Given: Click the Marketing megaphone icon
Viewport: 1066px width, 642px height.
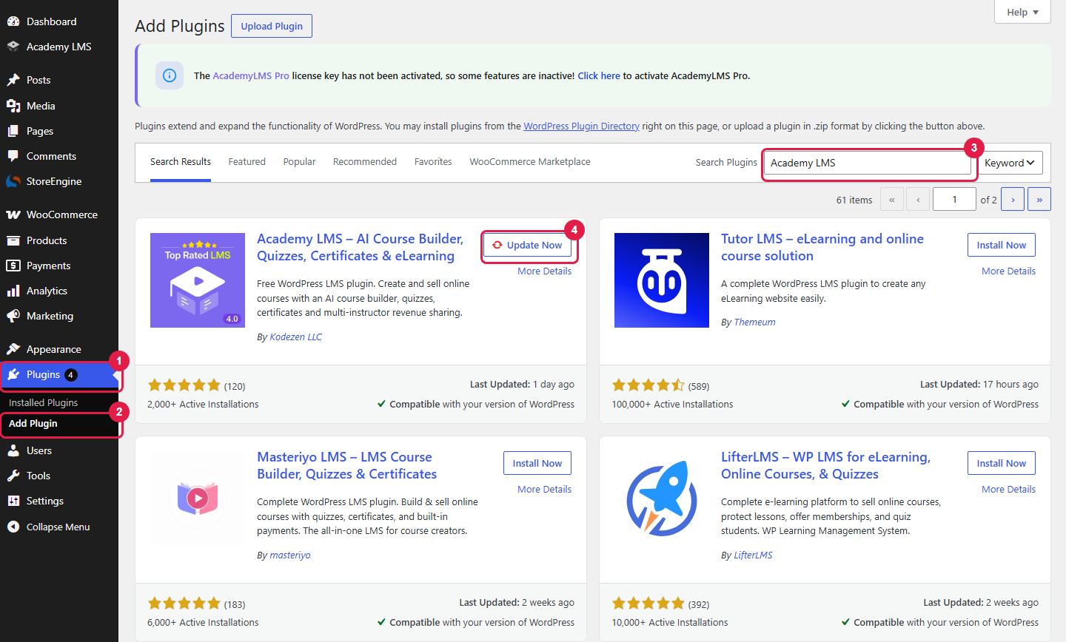Looking at the screenshot, I should point(13,316).
